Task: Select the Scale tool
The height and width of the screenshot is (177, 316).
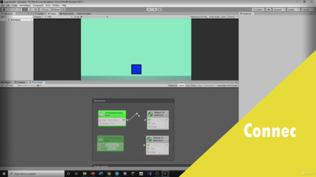Action: (x=20, y=9)
